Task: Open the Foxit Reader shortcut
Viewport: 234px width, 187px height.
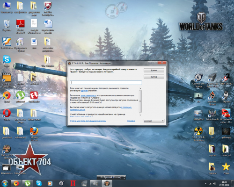Action: [x=7, y=43]
